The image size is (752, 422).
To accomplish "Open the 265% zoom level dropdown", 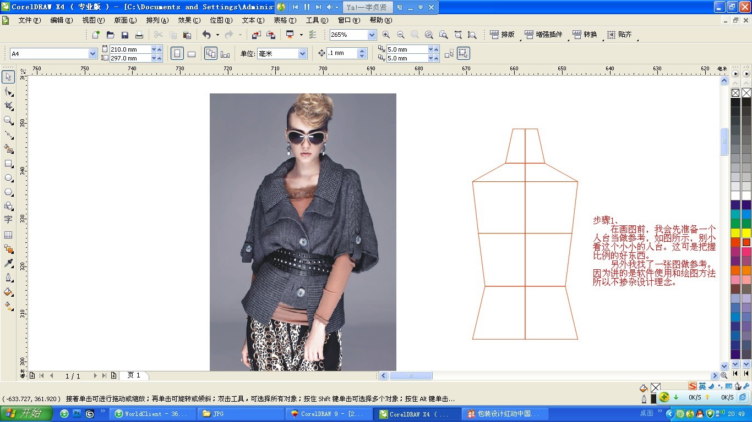I will point(372,35).
